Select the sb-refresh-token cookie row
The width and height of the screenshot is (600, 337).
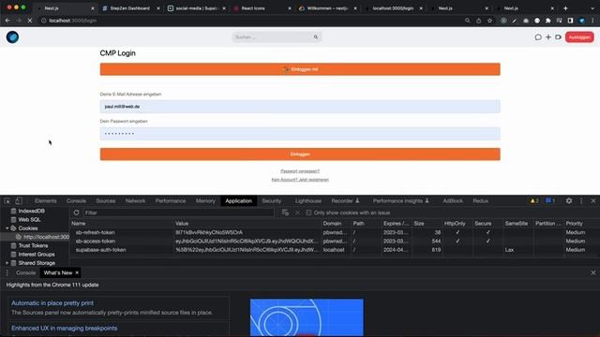(334, 232)
